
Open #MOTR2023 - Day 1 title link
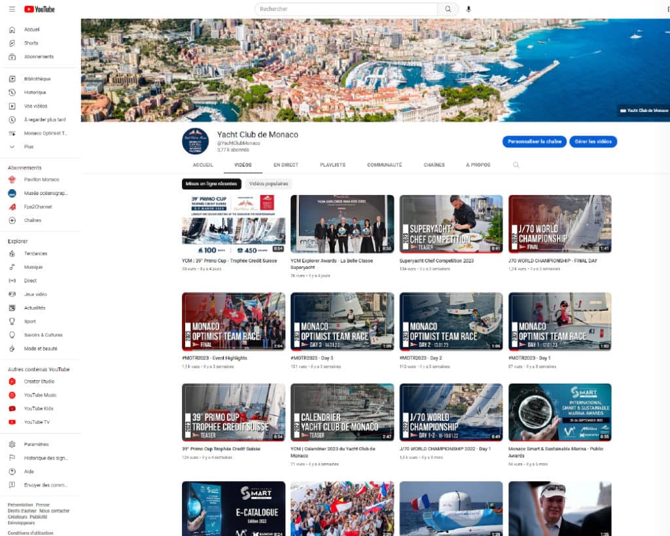pos(529,358)
